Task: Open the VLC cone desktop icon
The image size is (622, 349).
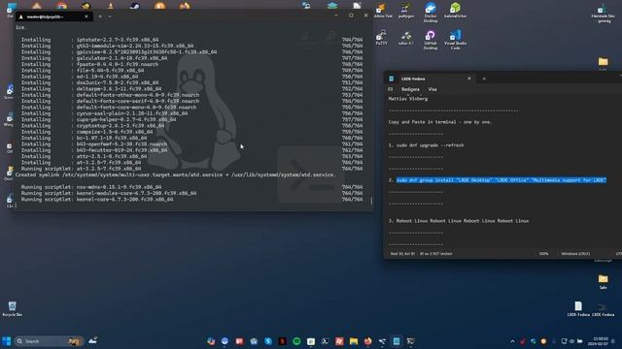Action: (x=111, y=5)
